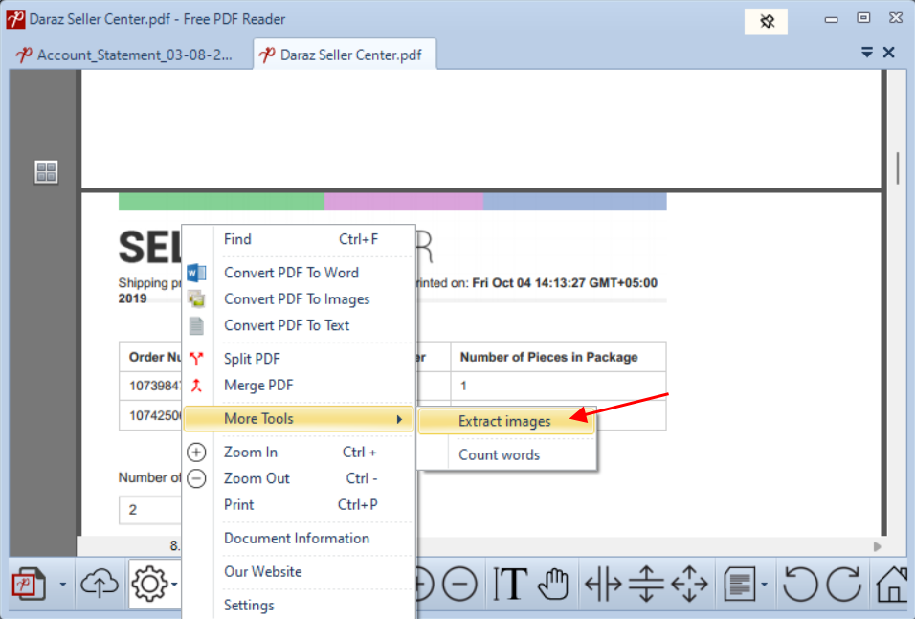Click the zoom out toolbar icon
The image size is (915, 619).
tap(459, 584)
